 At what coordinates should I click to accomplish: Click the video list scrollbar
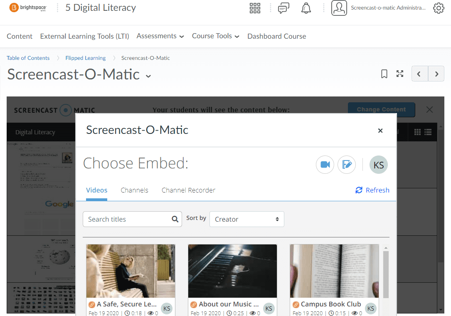386,275
